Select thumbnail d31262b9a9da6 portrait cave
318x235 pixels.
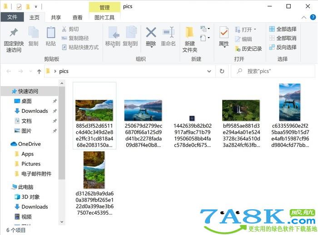tap(94, 170)
